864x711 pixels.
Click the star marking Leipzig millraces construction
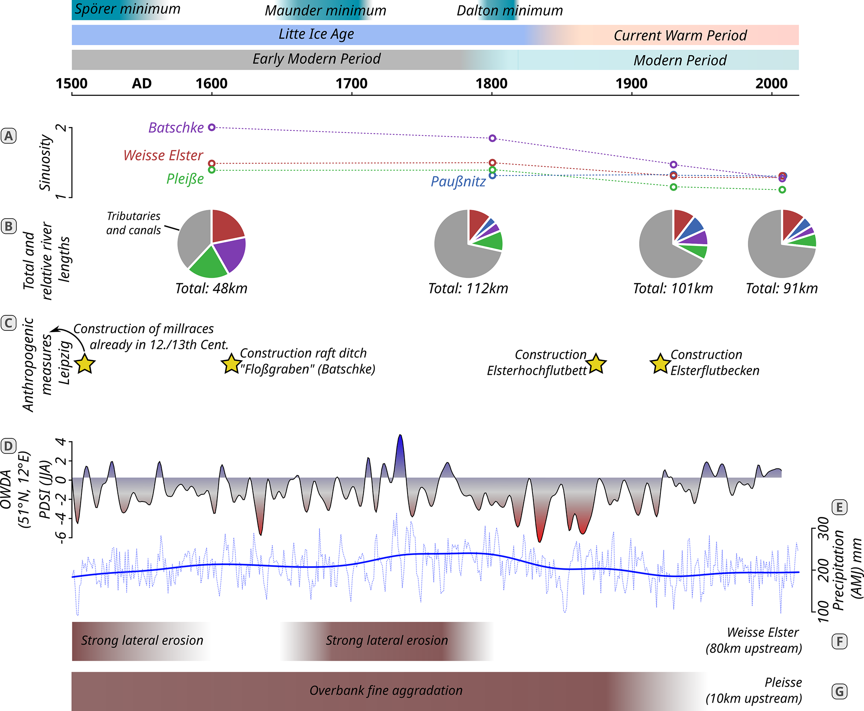click(84, 364)
